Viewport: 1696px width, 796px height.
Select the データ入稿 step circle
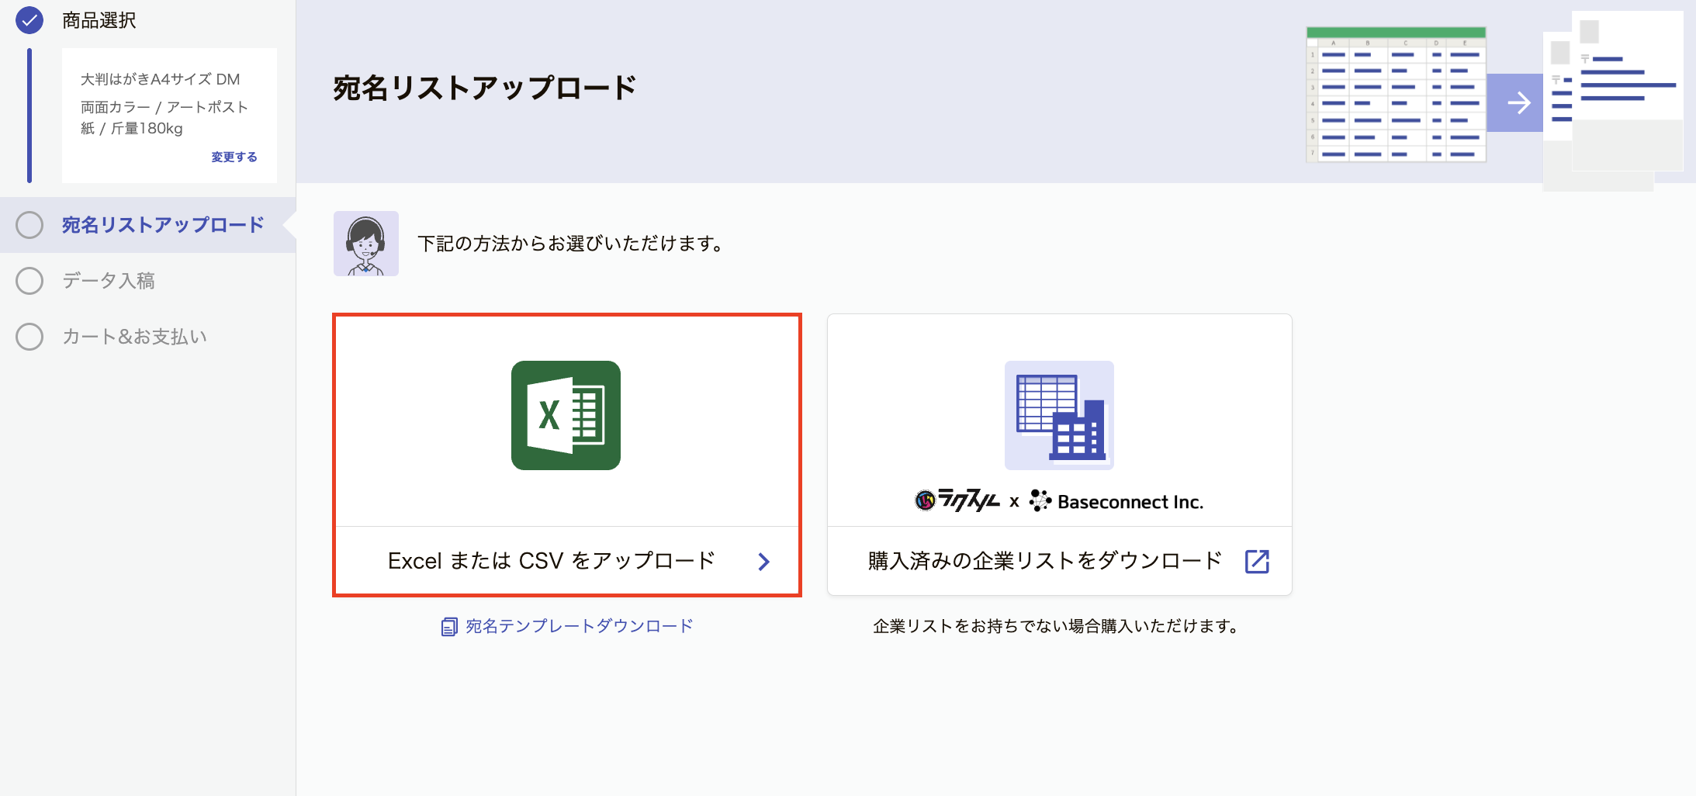click(29, 281)
